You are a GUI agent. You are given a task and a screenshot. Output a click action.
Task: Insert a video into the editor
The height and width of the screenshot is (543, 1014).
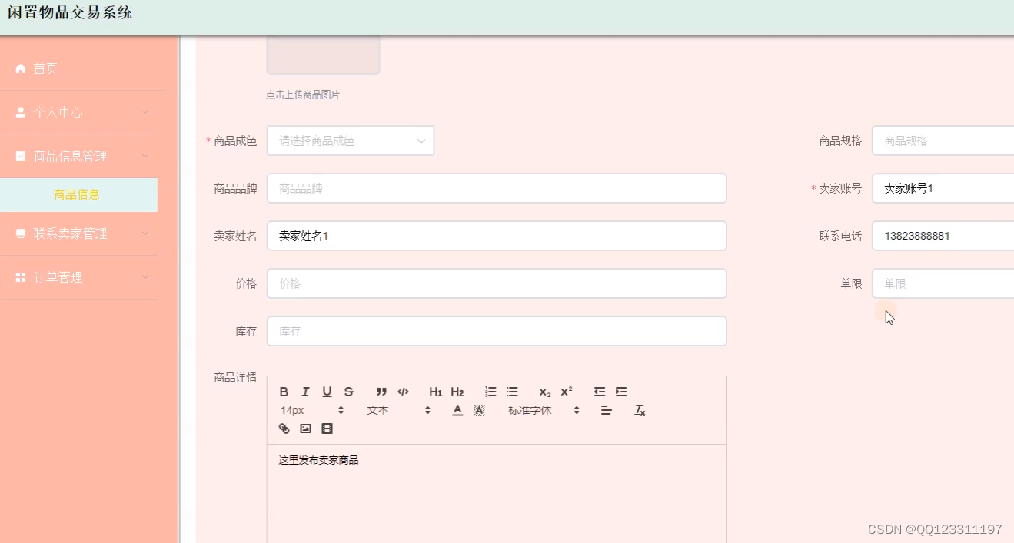point(327,429)
